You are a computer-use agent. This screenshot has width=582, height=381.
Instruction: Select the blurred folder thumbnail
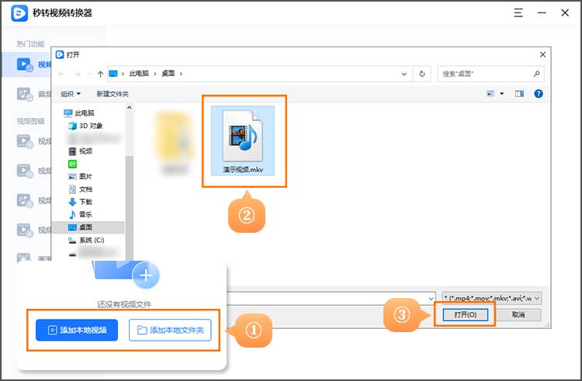click(x=175, y=142)
